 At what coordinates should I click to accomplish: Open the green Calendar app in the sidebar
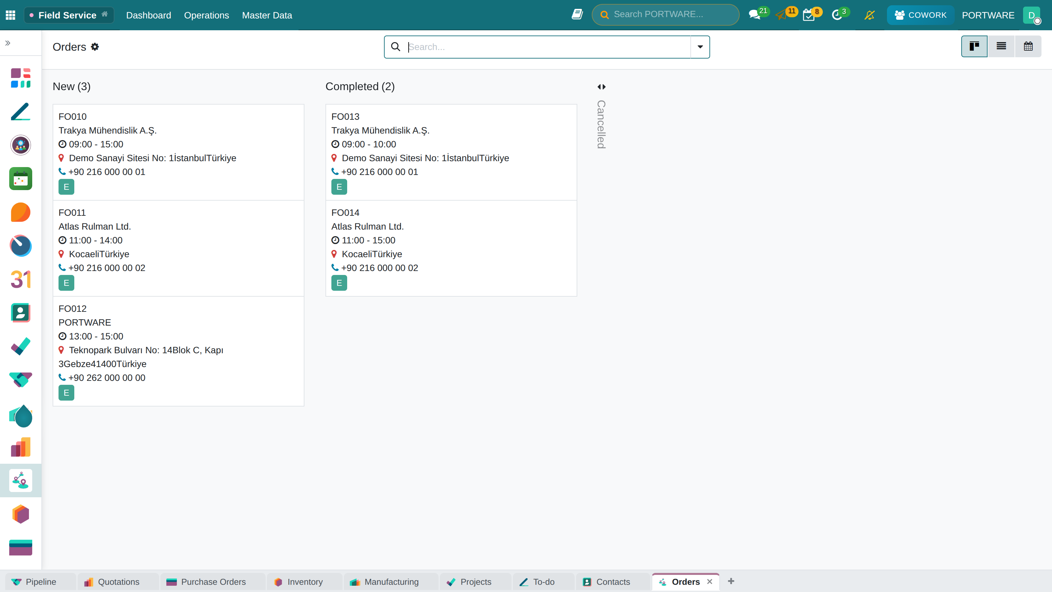(20, 179)
